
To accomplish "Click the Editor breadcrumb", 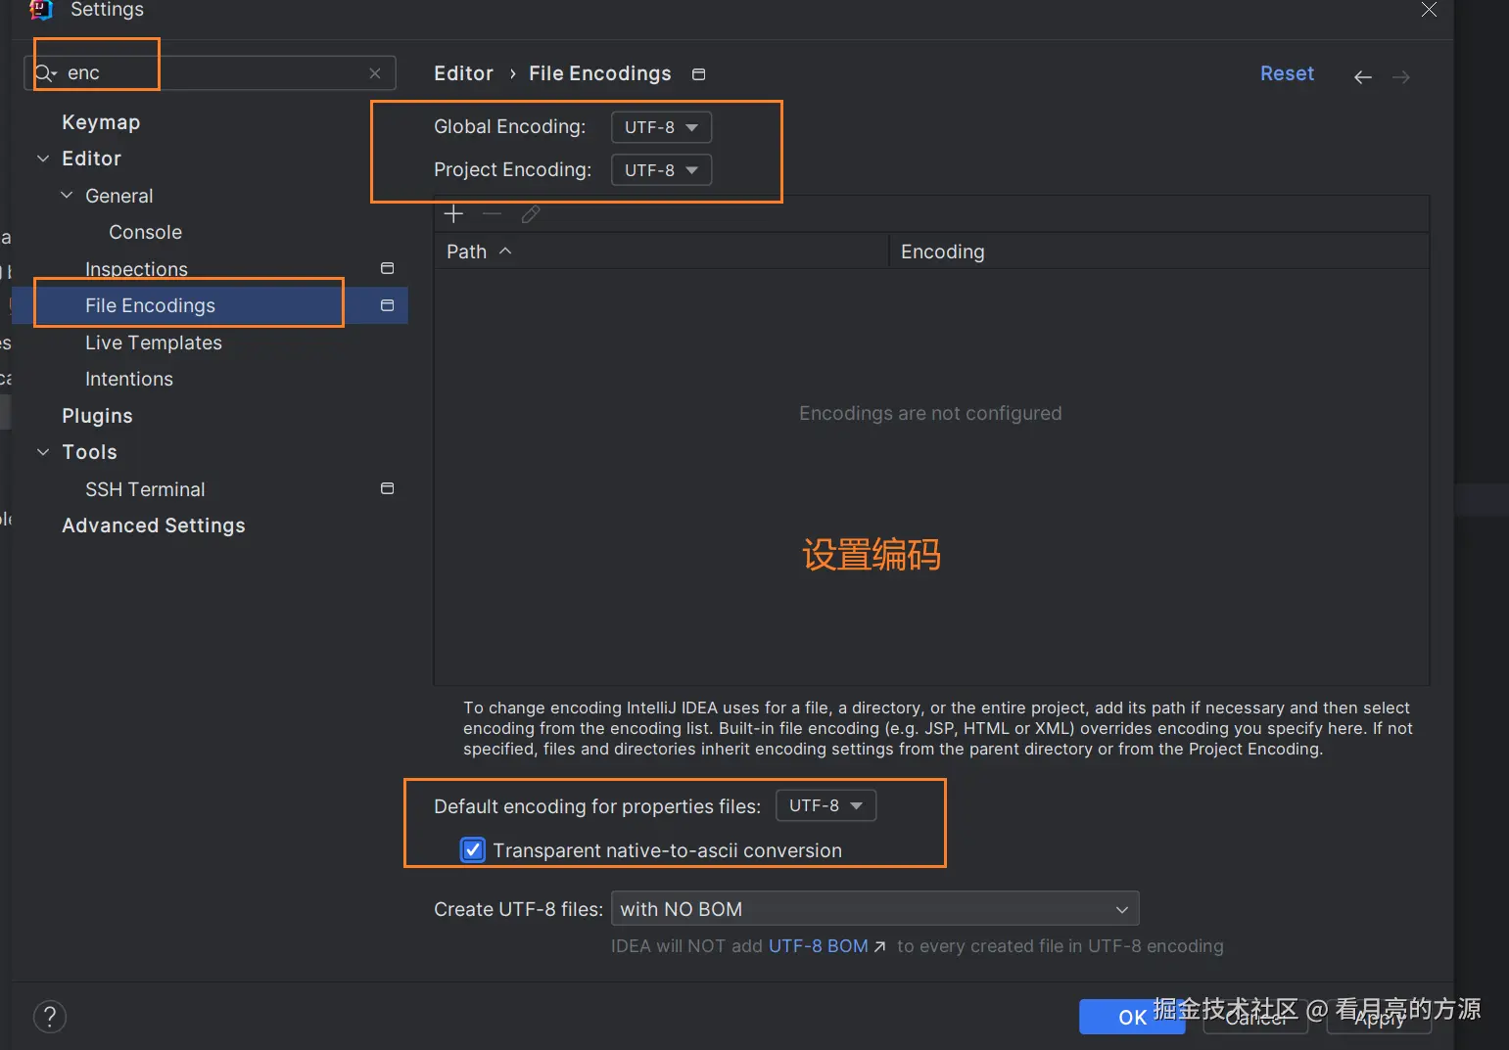I will coord(463,73).
